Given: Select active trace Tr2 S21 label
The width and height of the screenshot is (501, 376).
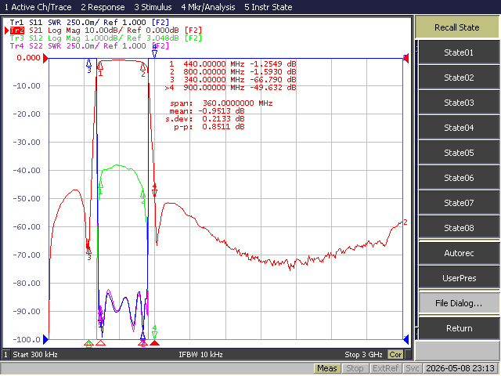Looking at the screenshot, I should [x=106, y=31].
